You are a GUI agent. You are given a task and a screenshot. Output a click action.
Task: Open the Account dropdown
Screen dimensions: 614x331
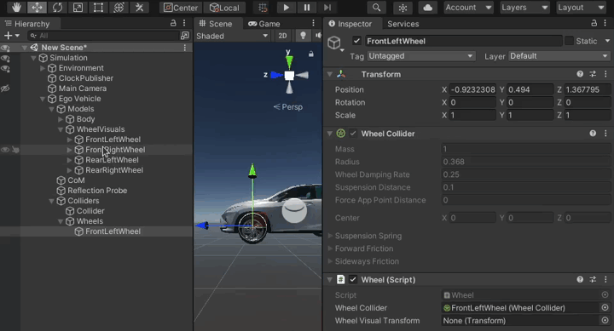(468, 8)
